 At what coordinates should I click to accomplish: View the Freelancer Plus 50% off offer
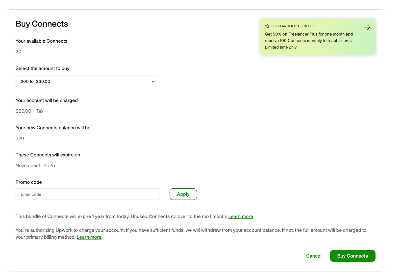[x=317, y=37]
